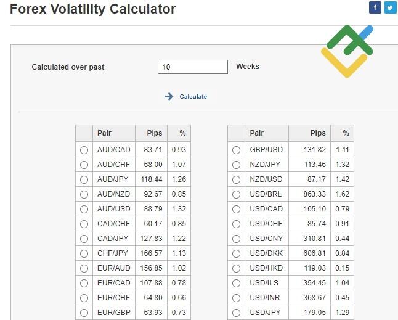Choose the USD/JPY radio button
398x320 pixels.
pos(236,313)
